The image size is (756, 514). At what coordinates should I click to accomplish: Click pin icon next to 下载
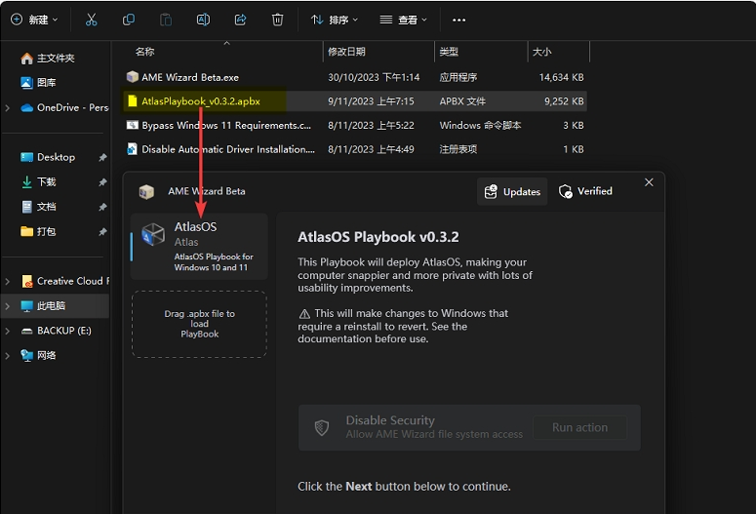click(102, 182)
